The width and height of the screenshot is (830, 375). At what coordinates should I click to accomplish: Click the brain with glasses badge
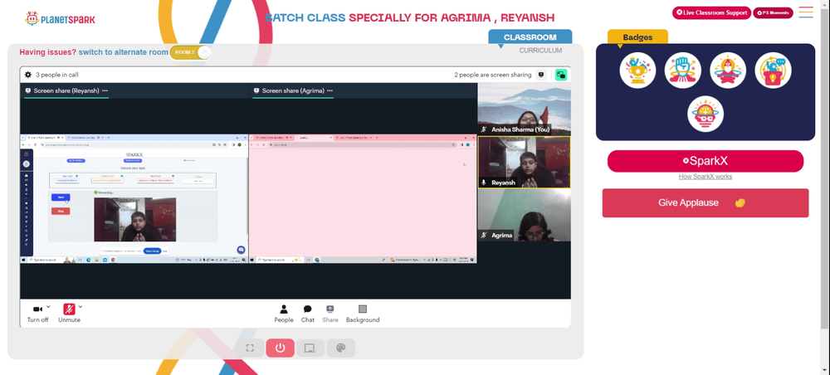(705, 114)
